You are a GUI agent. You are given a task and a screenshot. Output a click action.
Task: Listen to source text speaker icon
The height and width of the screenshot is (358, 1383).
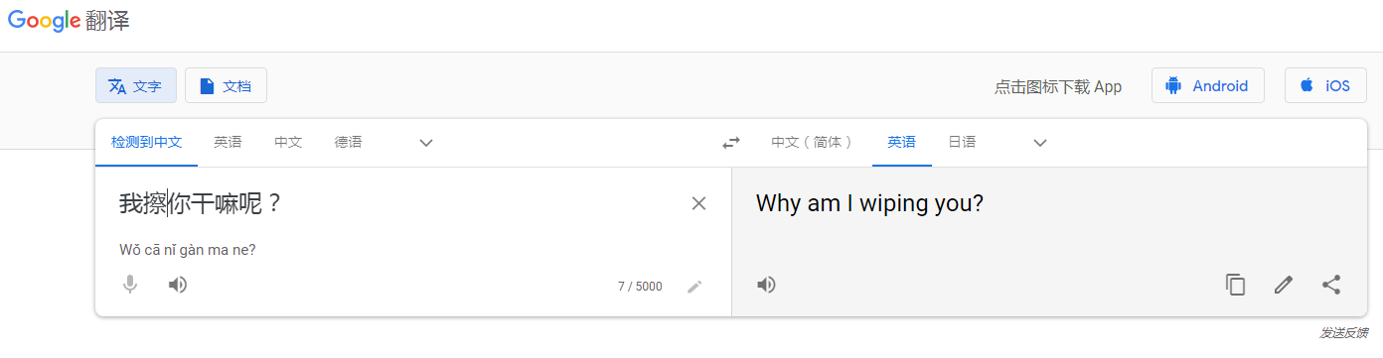coord(178,285)
